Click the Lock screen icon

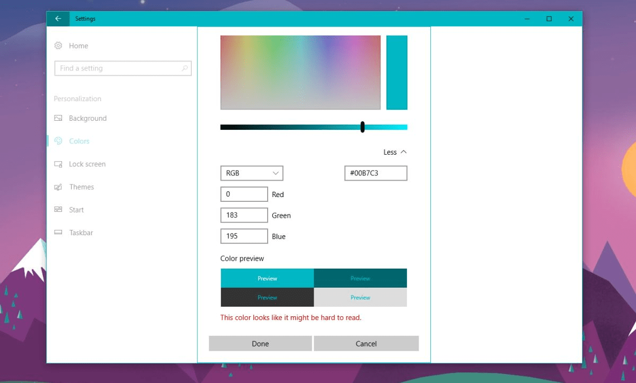pos(58,164)
